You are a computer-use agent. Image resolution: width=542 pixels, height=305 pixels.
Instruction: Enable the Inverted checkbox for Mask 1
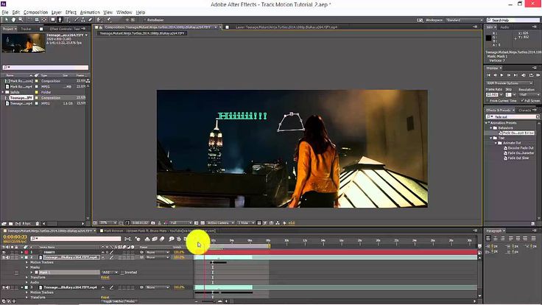tap(122, 272)
